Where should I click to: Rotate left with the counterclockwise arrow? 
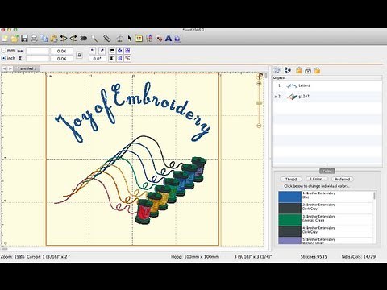[x=93, y=51]
